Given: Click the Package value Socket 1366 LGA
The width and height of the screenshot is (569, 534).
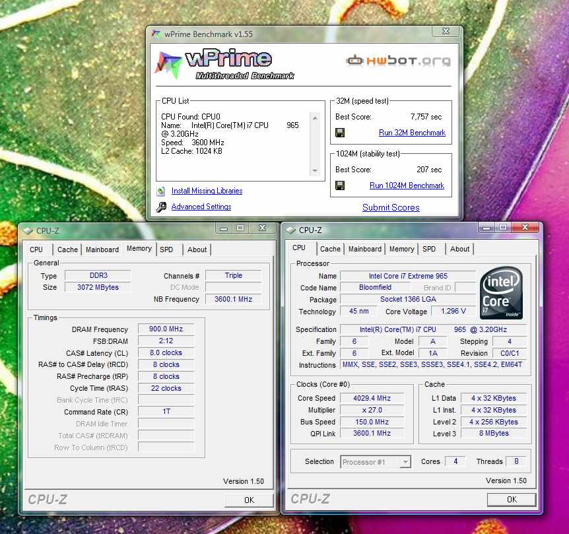Looking at the screenshot, I should click(408, 299).
